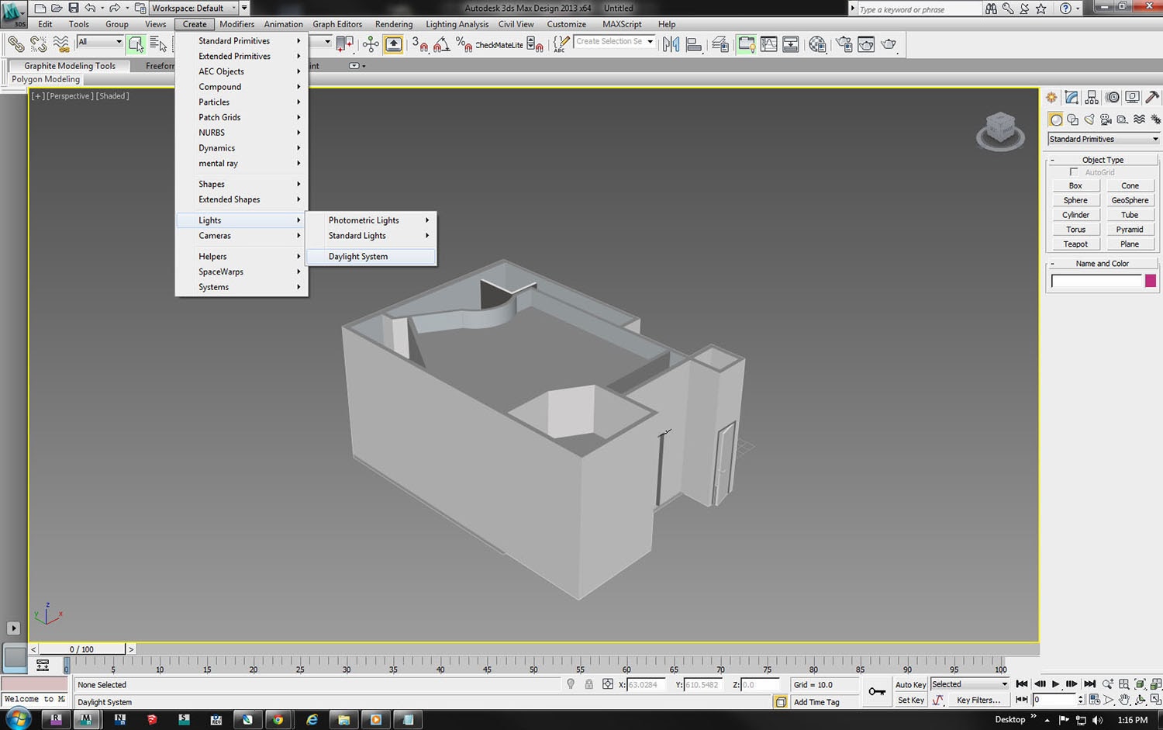The height and width of the screenshot is (730, 1163).
Task: Open the Material Editor
Action: point(816,44)
